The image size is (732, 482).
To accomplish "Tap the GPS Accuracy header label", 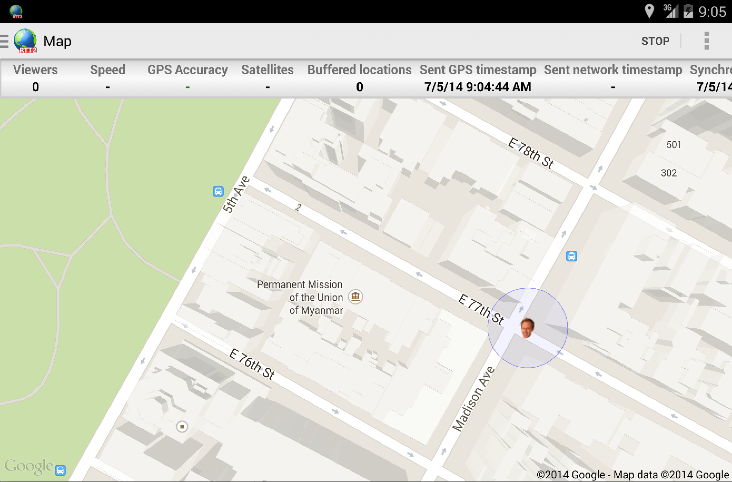I will 188,70.
